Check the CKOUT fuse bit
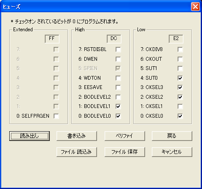 [x=180, y=59]
